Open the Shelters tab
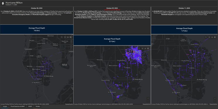The height and width of the screenshot is (109, 218). point(38,106)
